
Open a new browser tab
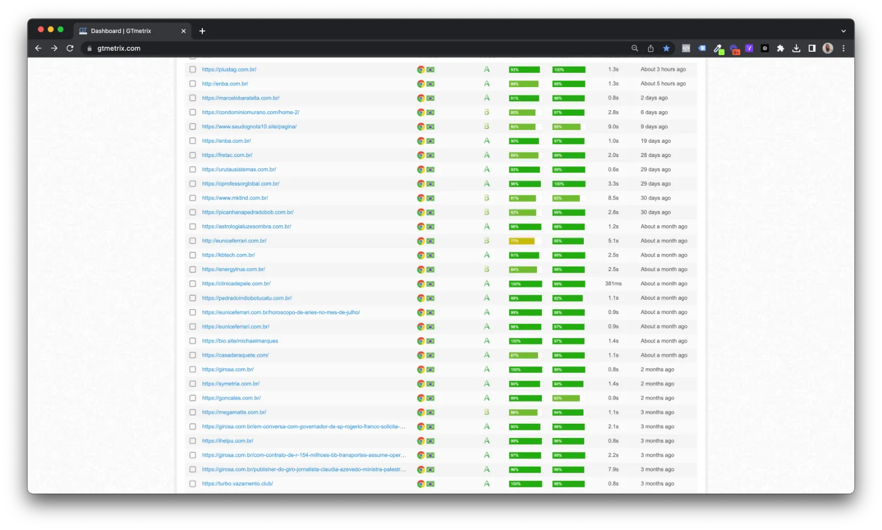pyautogui.click(x=202, y=31)
